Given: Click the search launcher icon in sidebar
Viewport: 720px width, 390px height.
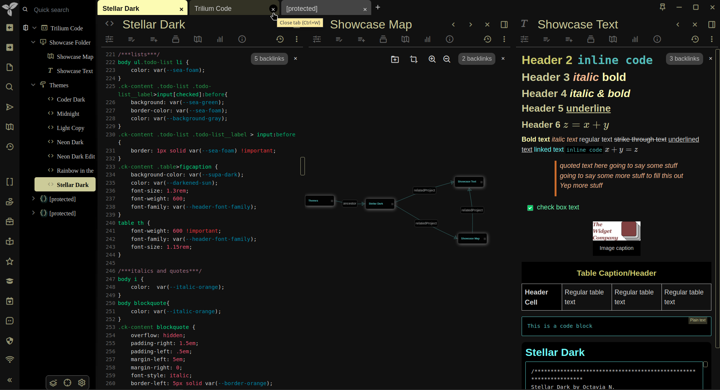Looking at the screenshot, I should point(10,87).
